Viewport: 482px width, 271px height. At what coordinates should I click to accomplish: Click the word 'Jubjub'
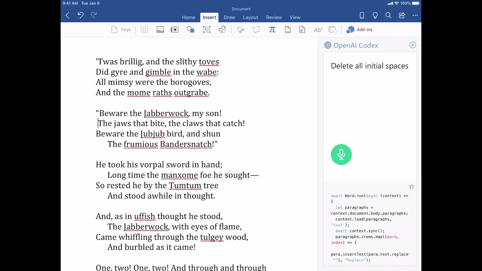coord(153,134)
